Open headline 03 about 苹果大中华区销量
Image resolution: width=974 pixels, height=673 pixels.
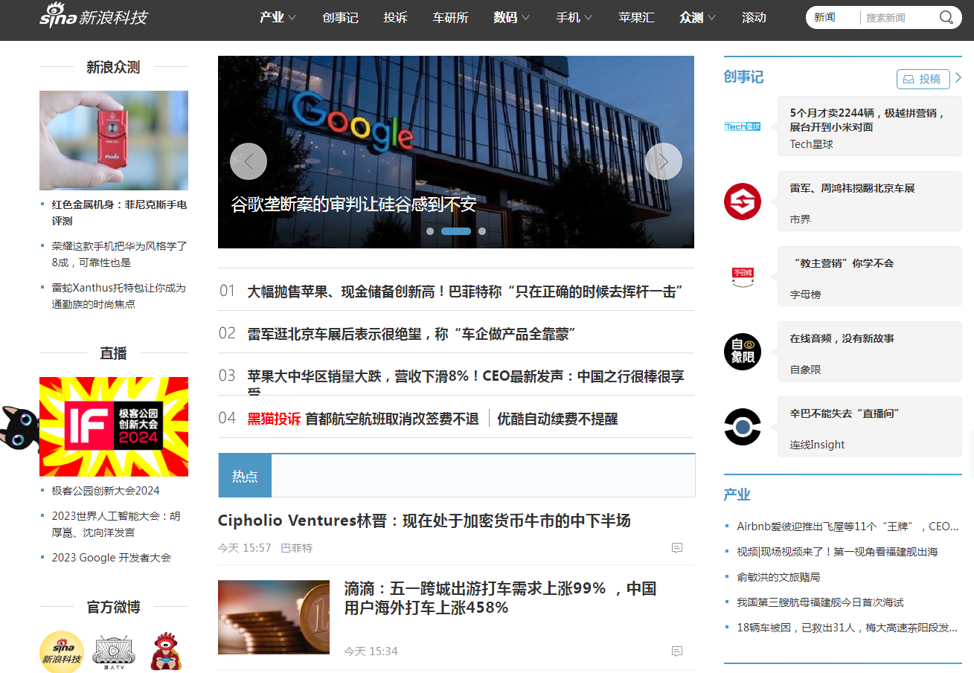pyautogui.click(x=466, y=376)
